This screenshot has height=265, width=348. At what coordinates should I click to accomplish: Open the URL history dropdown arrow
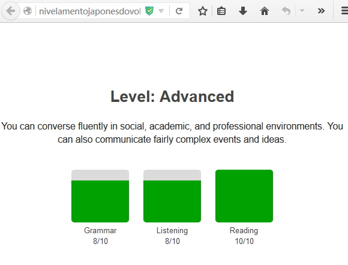tap(161, 11)
